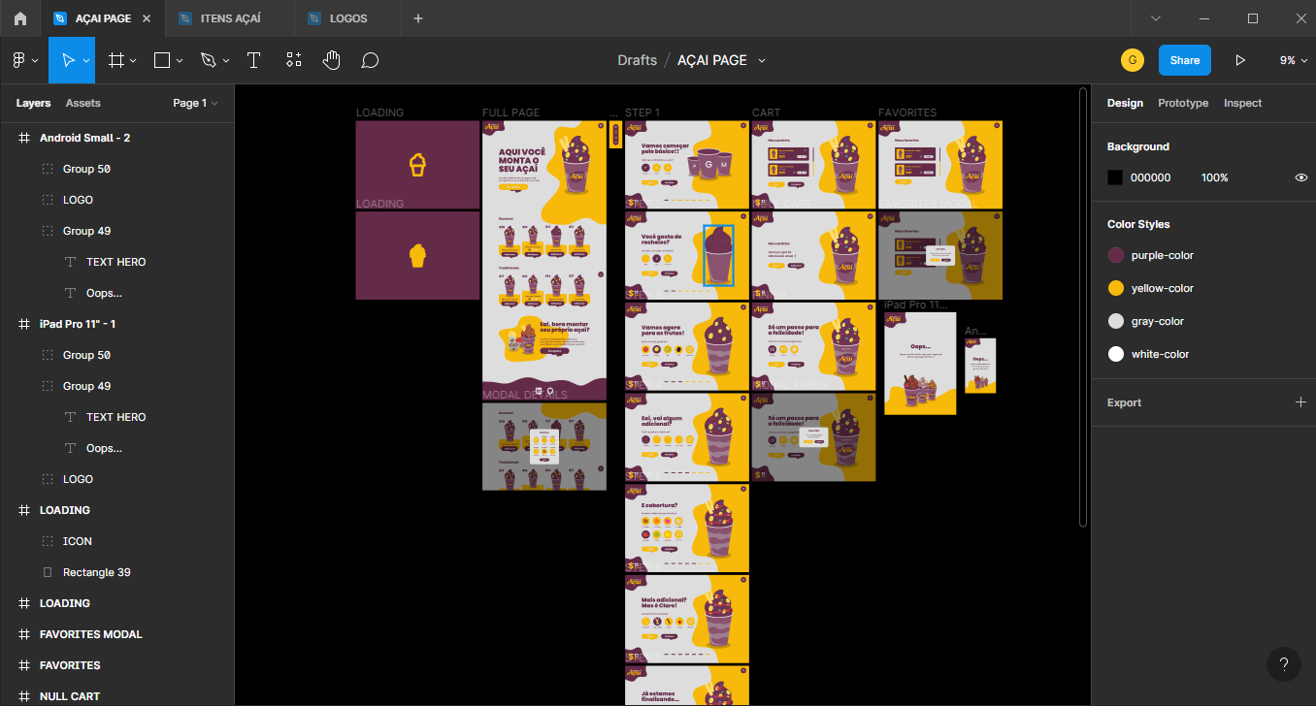Select the Rectangle shape tool
1316x706 pixels.
162,60
